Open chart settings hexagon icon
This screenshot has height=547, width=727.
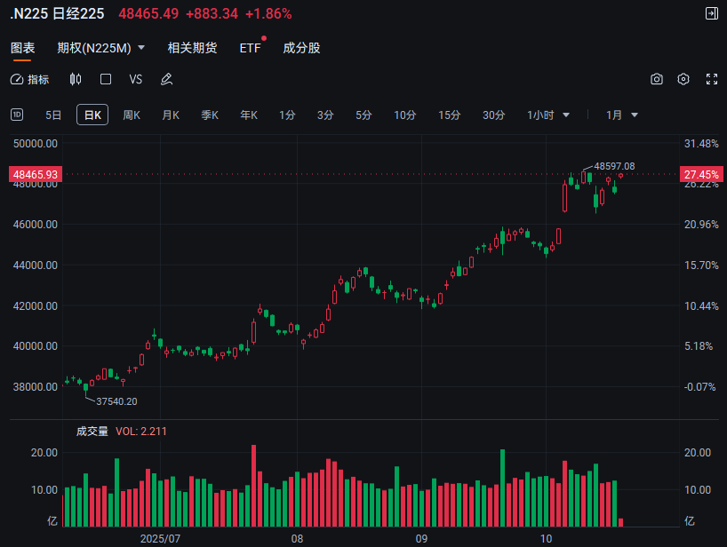coord(683,79)
